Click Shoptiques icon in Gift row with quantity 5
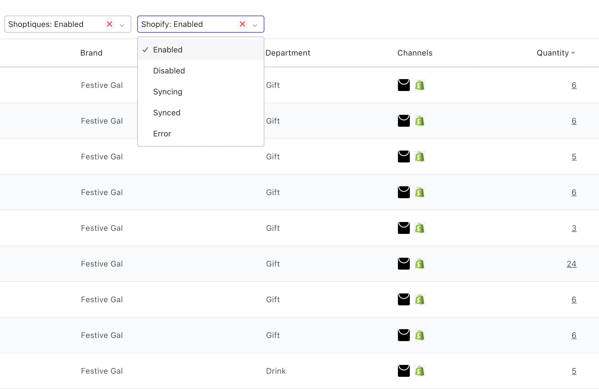Viewport: 599px width, 389px height. pos(404,157)
